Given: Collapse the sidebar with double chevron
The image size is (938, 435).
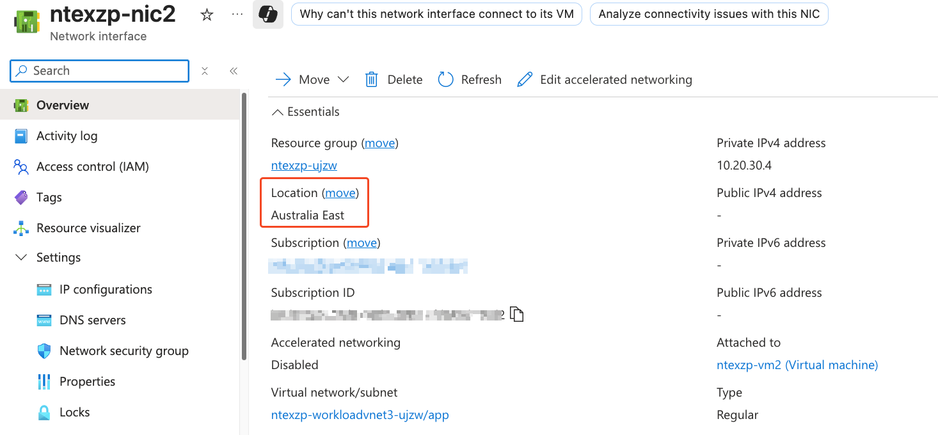Looking at the screenshot, I should [234, 71].
